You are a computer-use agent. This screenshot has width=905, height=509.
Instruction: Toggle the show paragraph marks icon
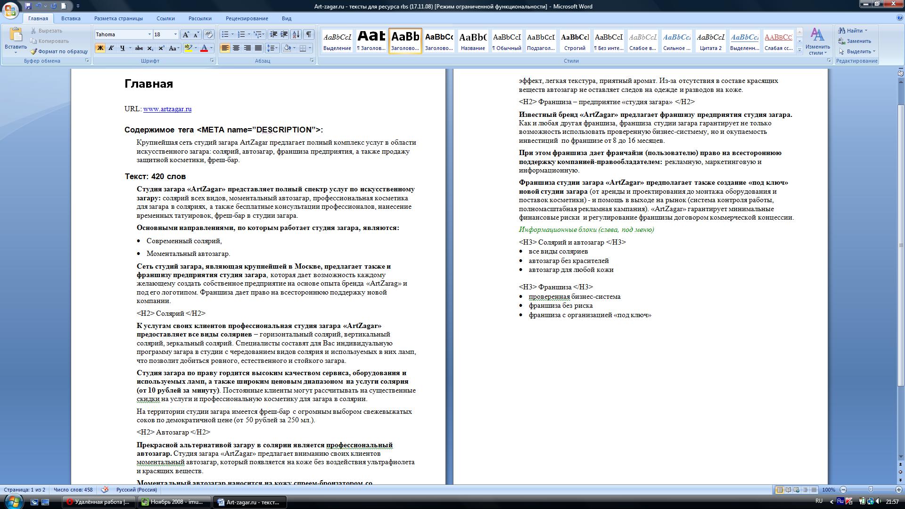click(x=308, y=35)
